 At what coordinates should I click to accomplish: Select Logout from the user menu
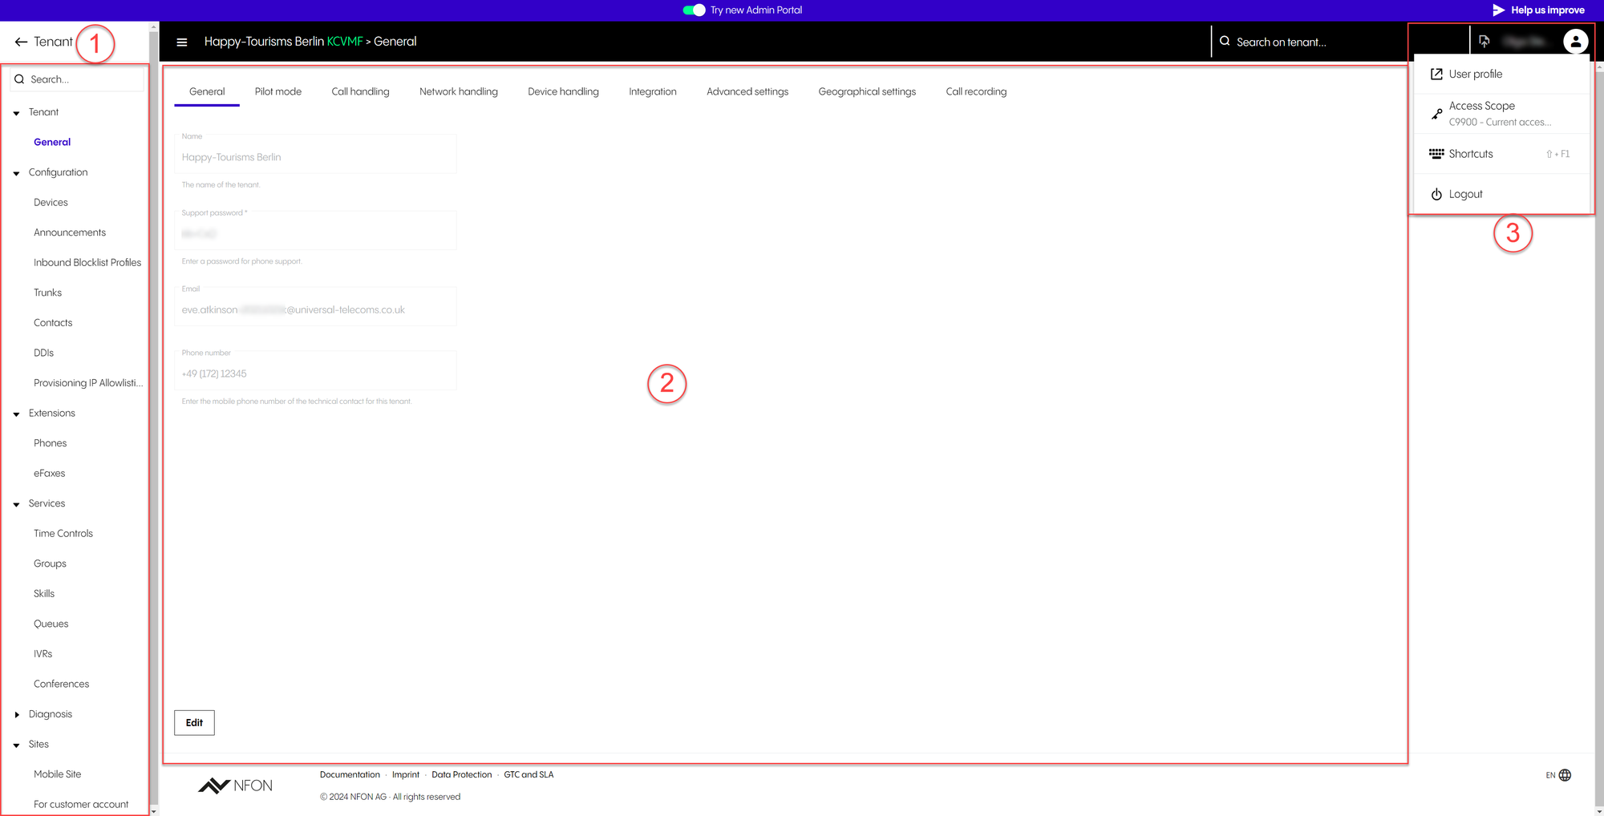(1464, 194)
